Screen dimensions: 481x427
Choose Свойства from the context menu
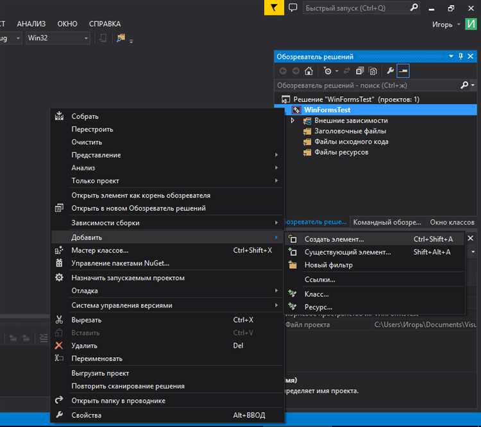coord(167,415)
